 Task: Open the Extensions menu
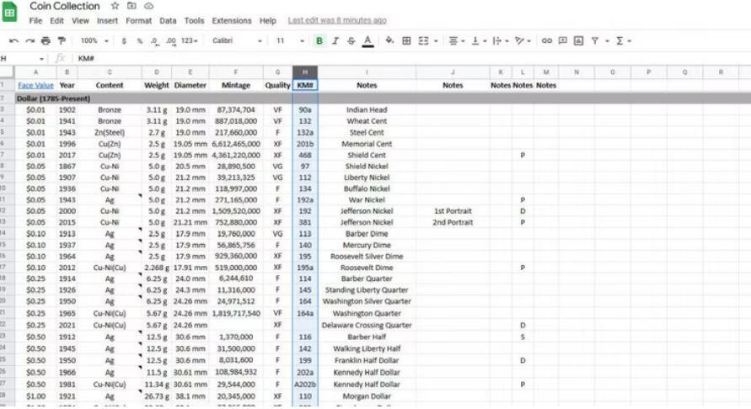tap(231, 20)
